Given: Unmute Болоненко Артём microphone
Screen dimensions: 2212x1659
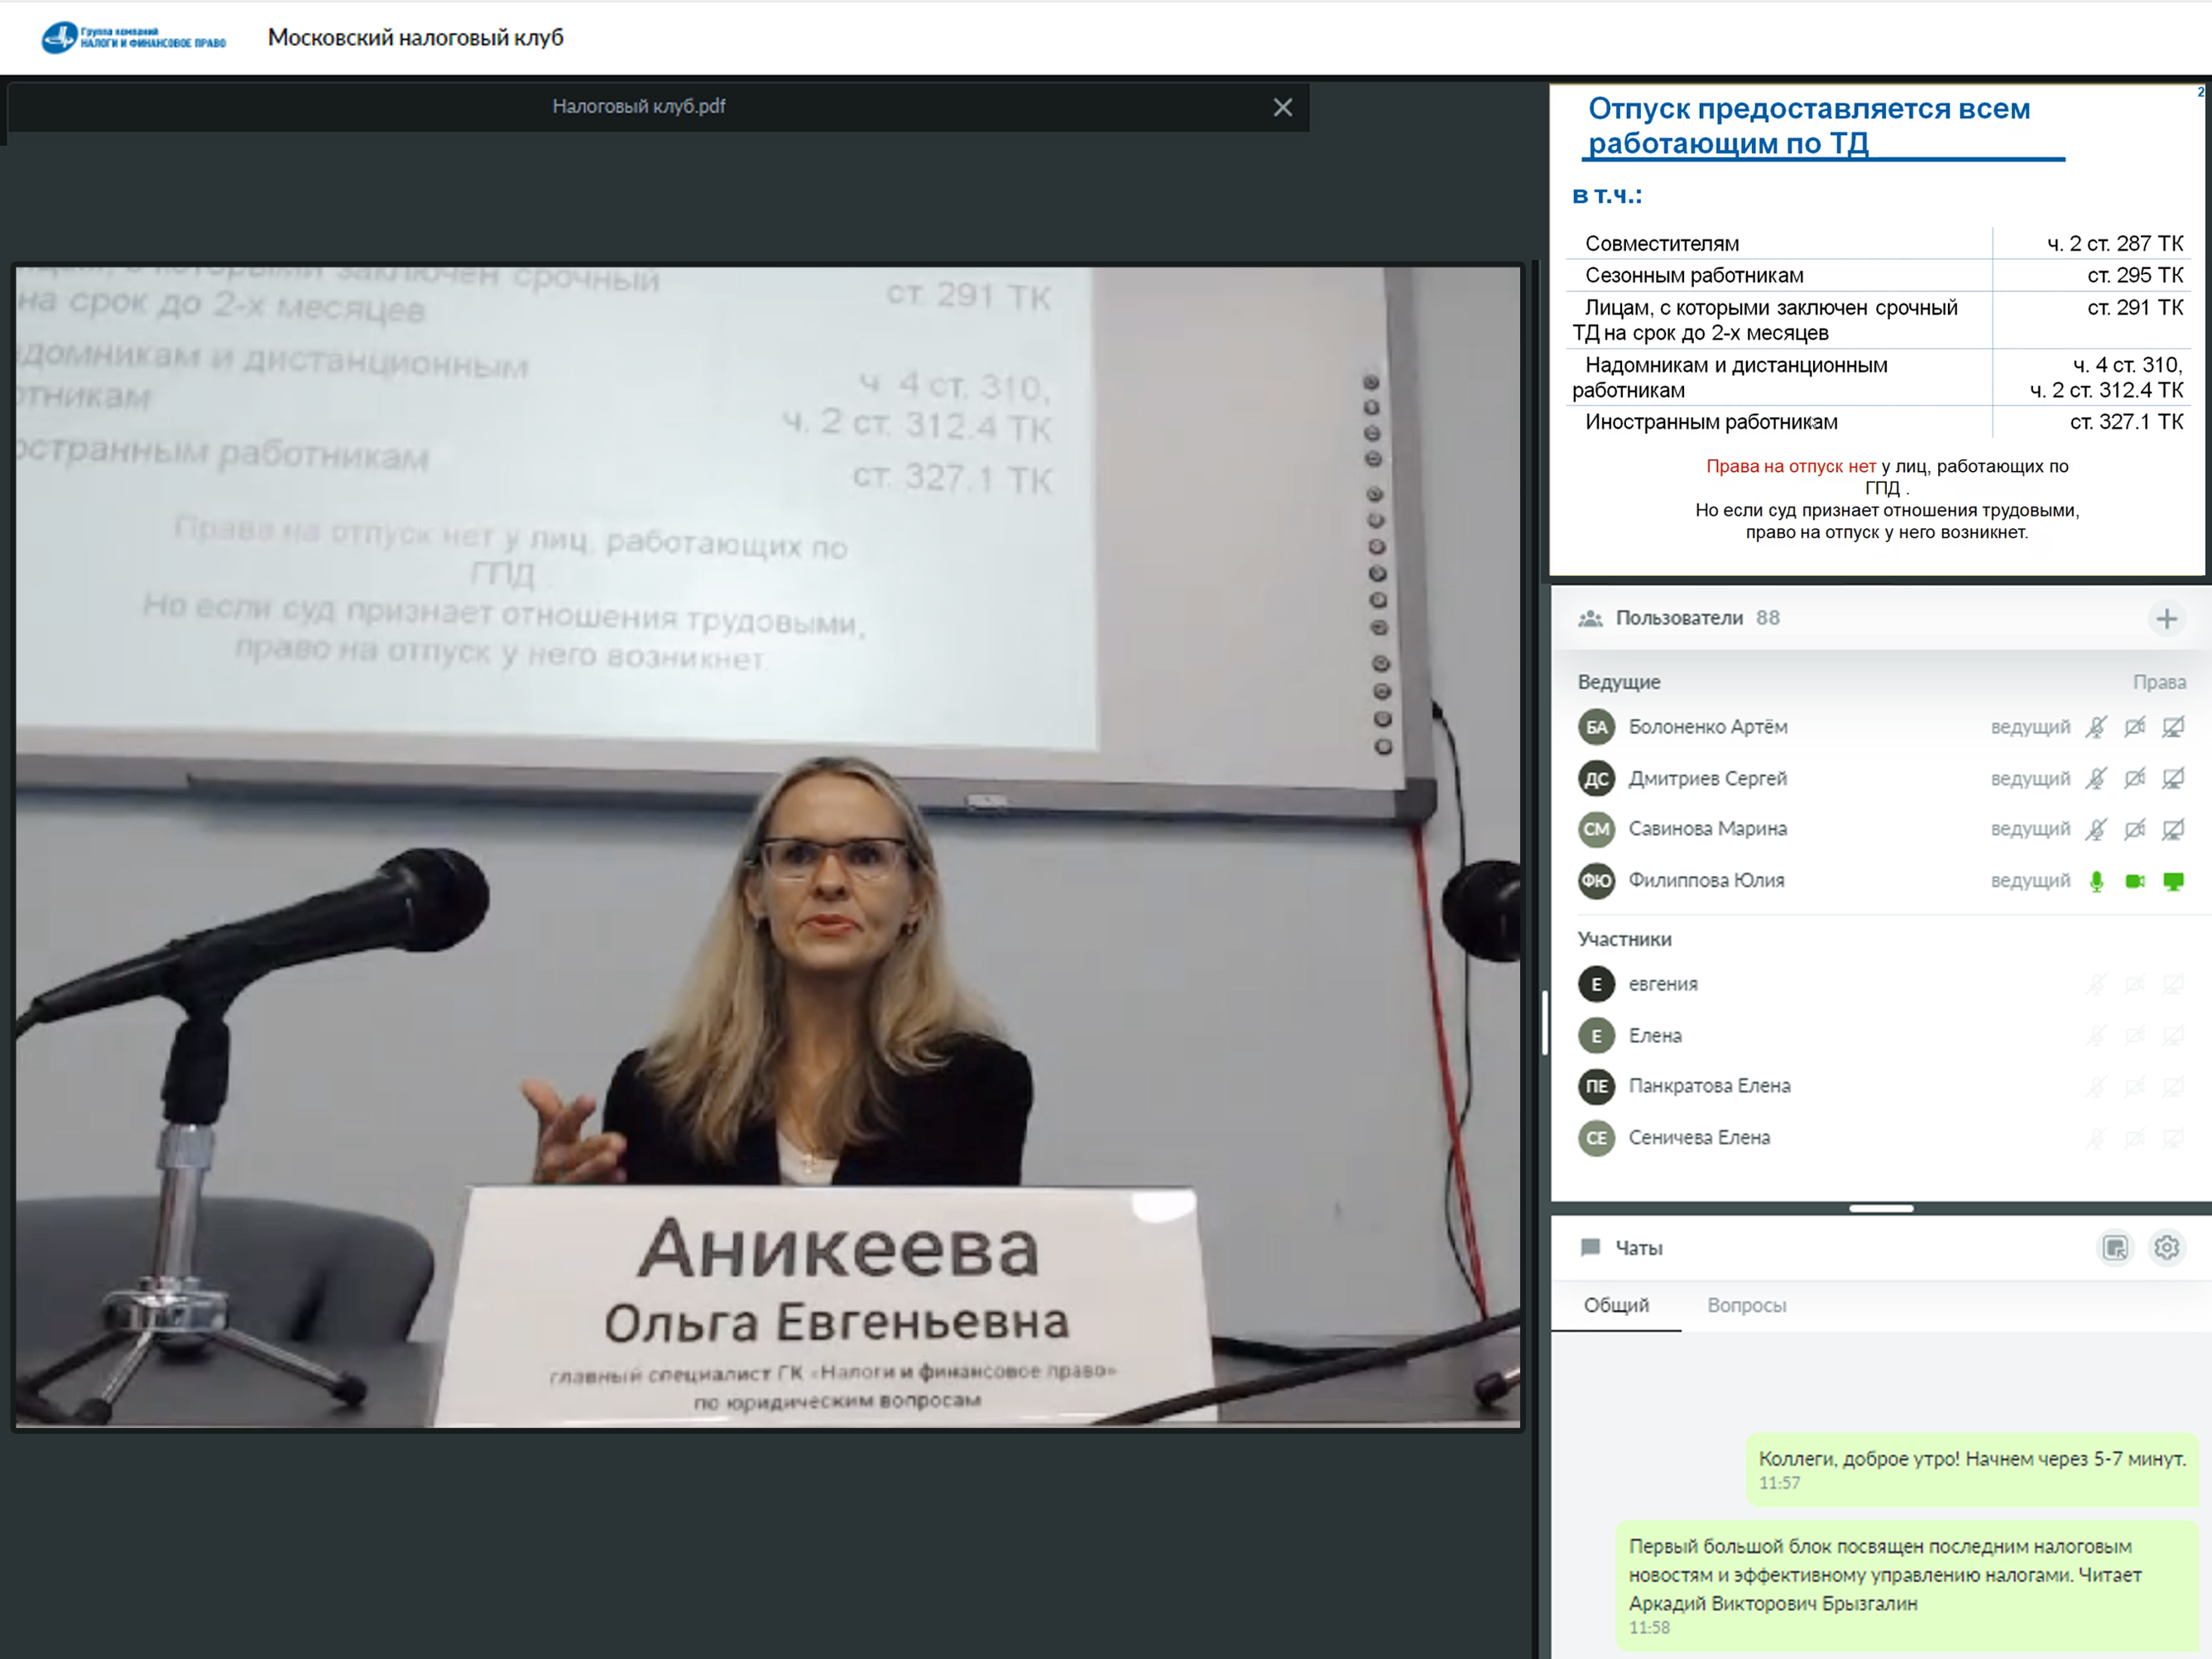Looking at the screenshot, I should pos(2096,728).
